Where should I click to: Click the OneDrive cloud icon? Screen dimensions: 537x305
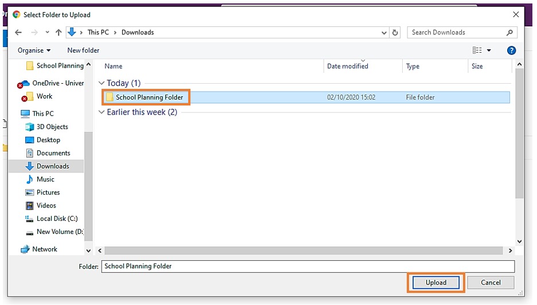point(24,84)
